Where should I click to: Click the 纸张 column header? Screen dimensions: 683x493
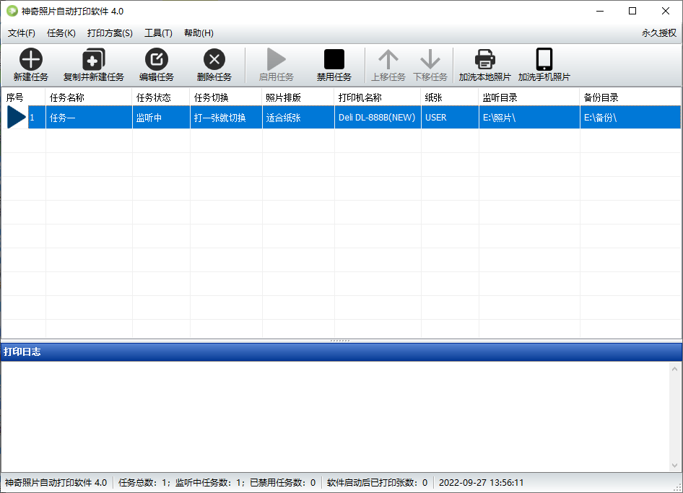tap(450, 97)
